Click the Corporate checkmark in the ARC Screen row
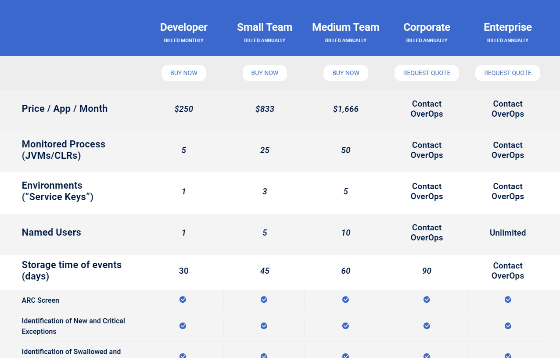 427,299
